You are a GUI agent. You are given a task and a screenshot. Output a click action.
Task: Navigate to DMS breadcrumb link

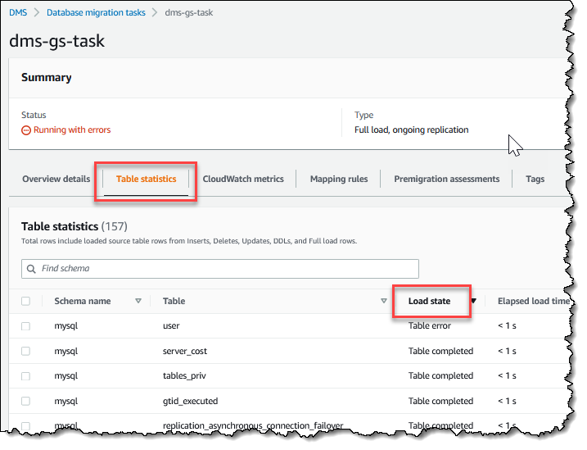18,12
